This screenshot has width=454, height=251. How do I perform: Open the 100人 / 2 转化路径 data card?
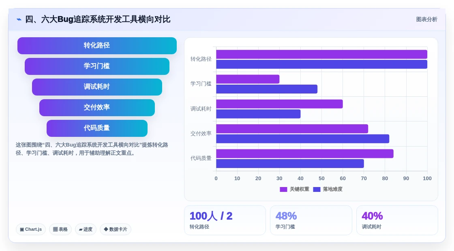coord(225,220)
